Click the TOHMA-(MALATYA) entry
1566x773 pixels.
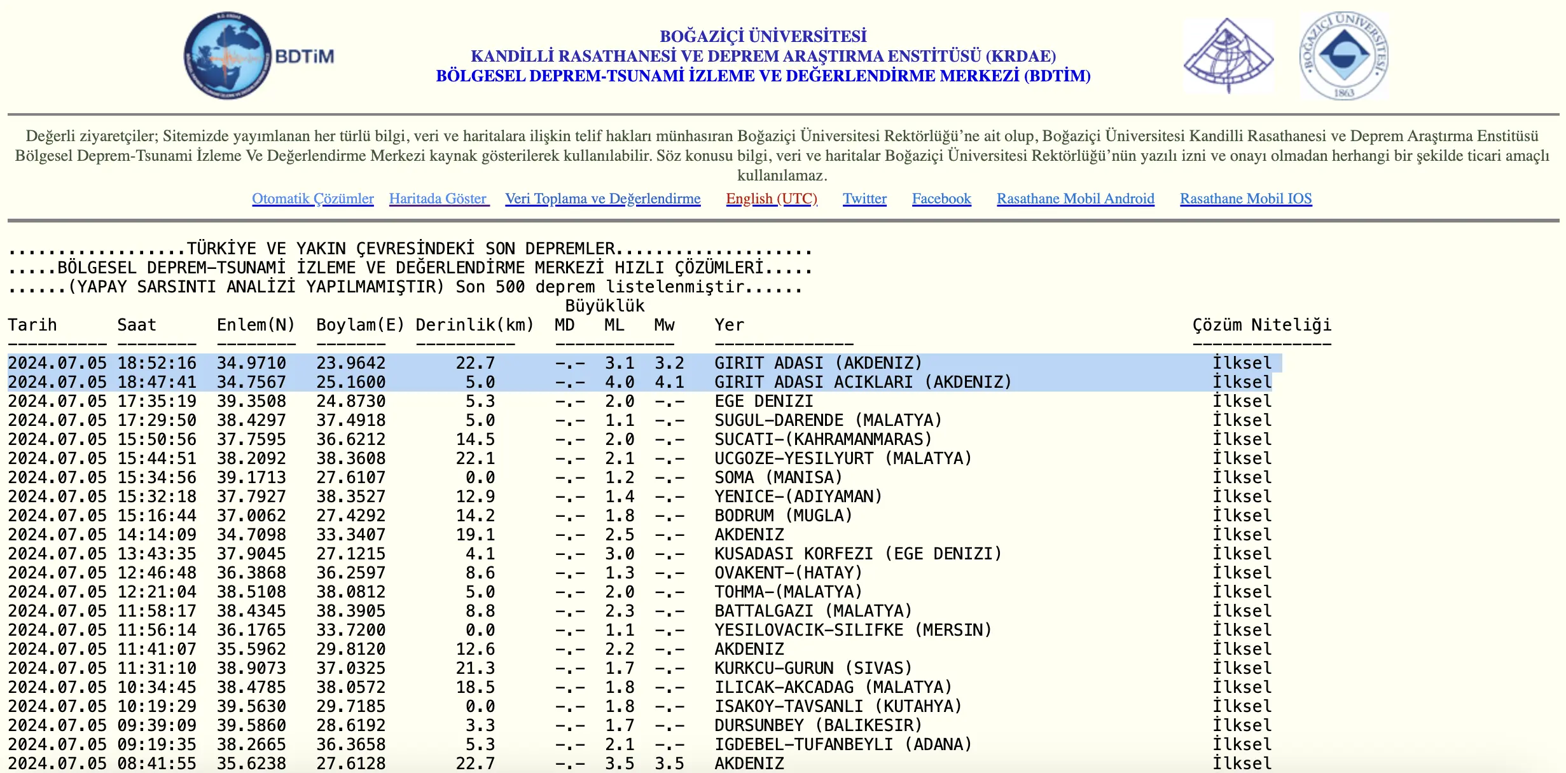tap(788, 592)
